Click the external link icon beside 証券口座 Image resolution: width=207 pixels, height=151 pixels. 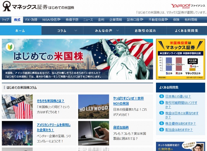(x=142, y=19)
